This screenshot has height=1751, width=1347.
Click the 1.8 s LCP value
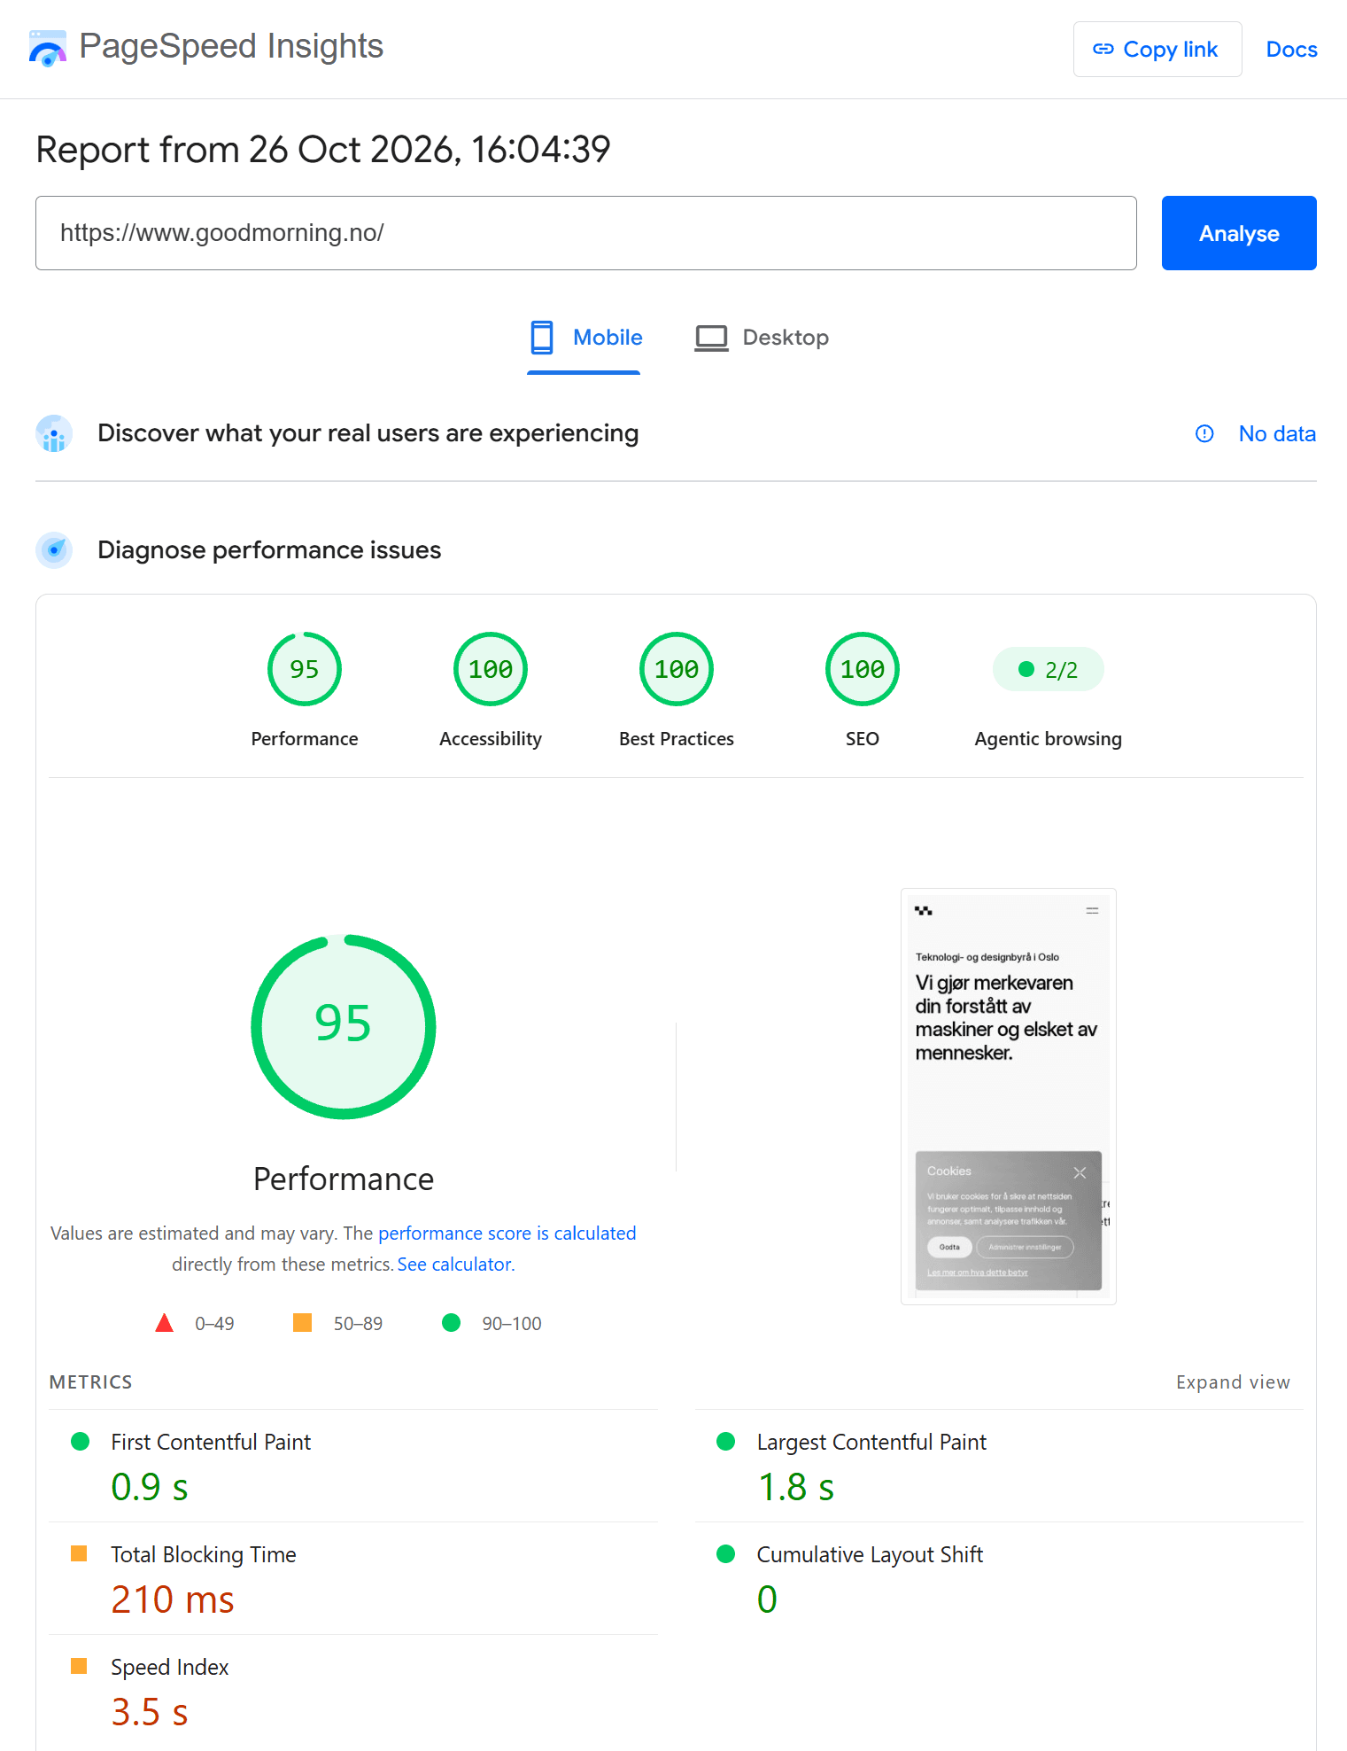796,1487
